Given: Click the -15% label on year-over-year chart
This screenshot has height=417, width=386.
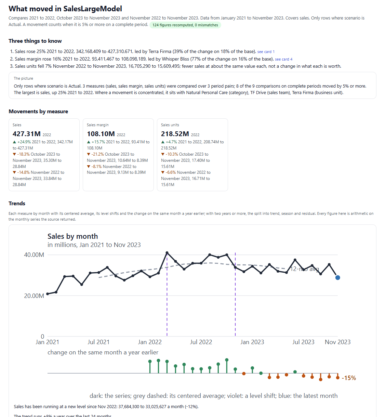Looking at the screenshot, I should [x=349, y=378].
